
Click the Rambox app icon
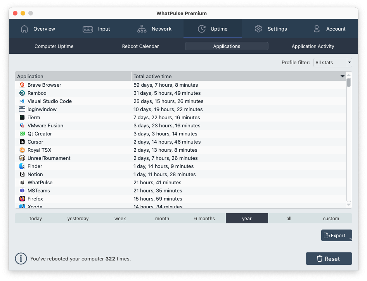[22, 93]
